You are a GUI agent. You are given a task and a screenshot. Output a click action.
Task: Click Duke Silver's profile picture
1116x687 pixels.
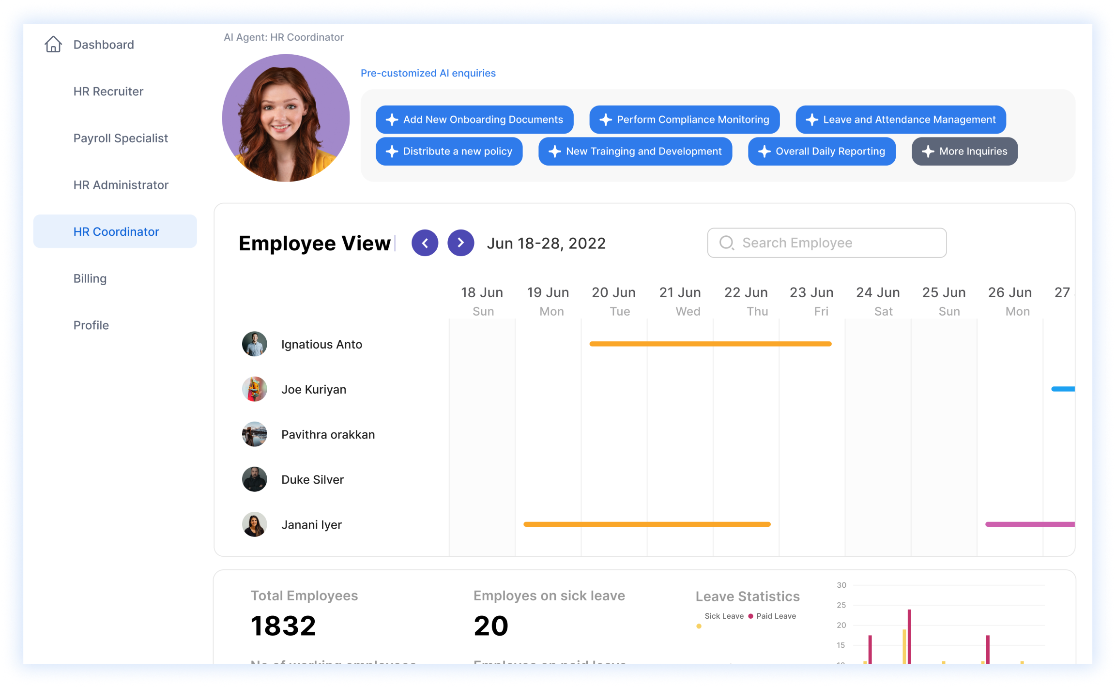[x=255, y=479]
